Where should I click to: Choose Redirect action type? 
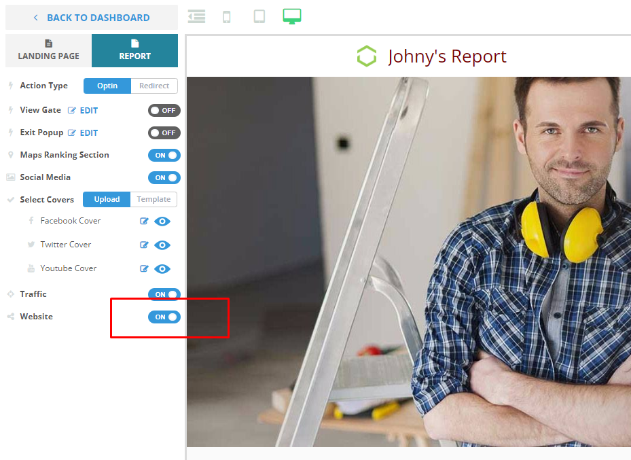click(154, 86)
